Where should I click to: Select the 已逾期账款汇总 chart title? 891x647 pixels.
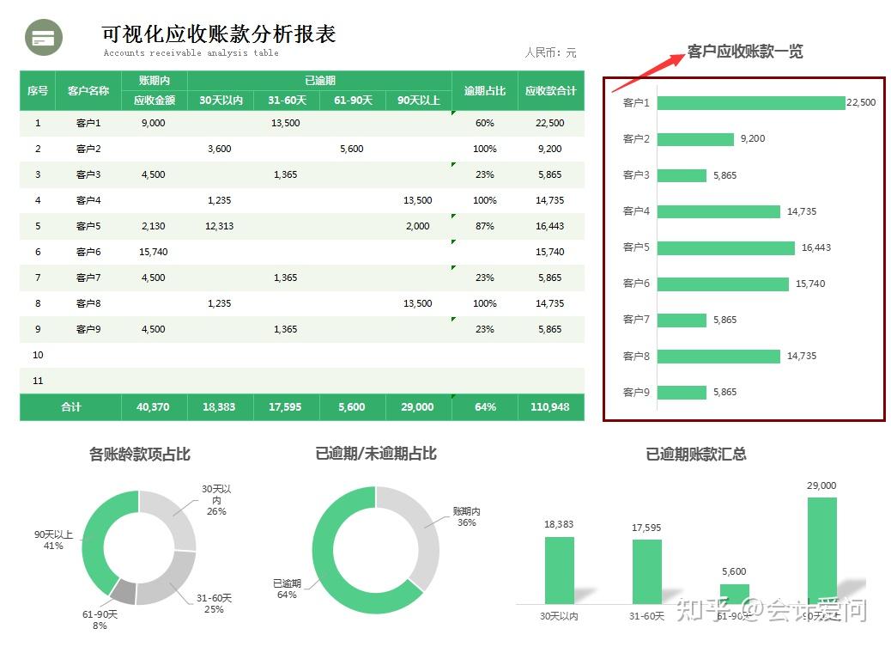[x=695, y=454]
